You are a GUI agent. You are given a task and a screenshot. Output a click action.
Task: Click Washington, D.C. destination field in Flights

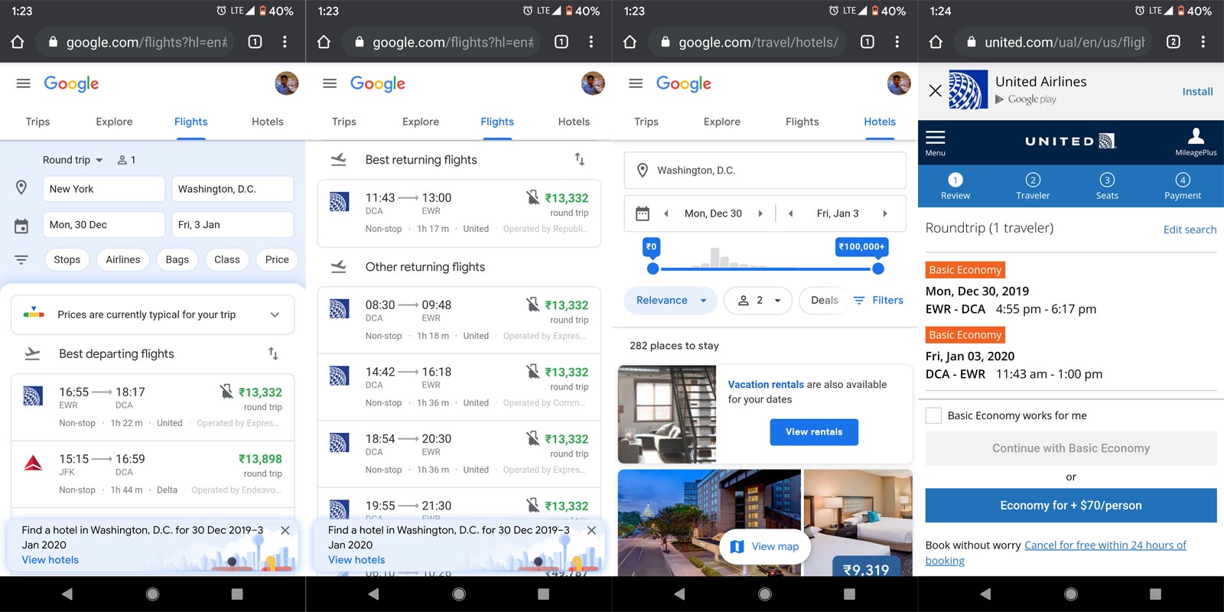click(233, 189)
